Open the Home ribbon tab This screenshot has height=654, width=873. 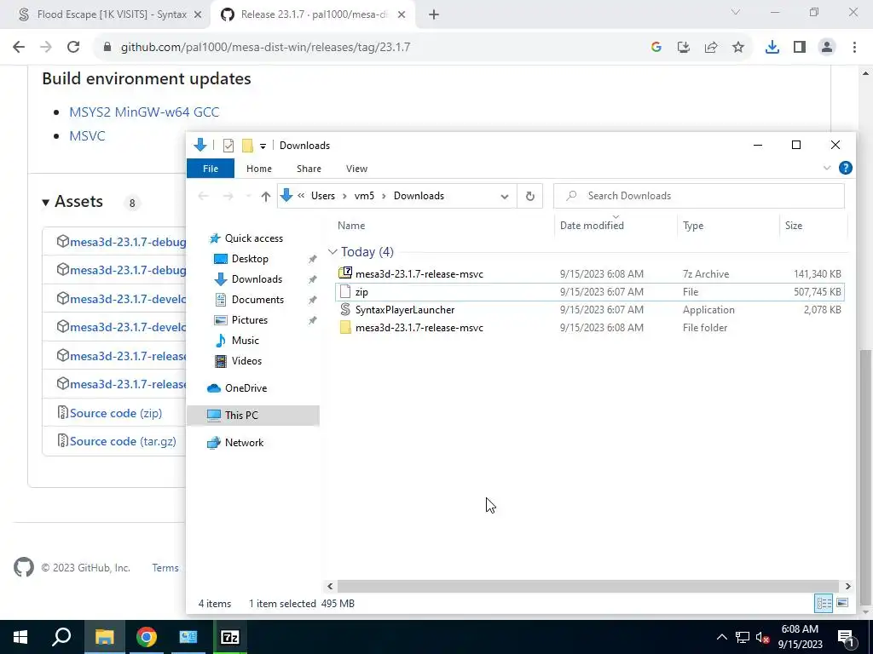tap(259, 169)
